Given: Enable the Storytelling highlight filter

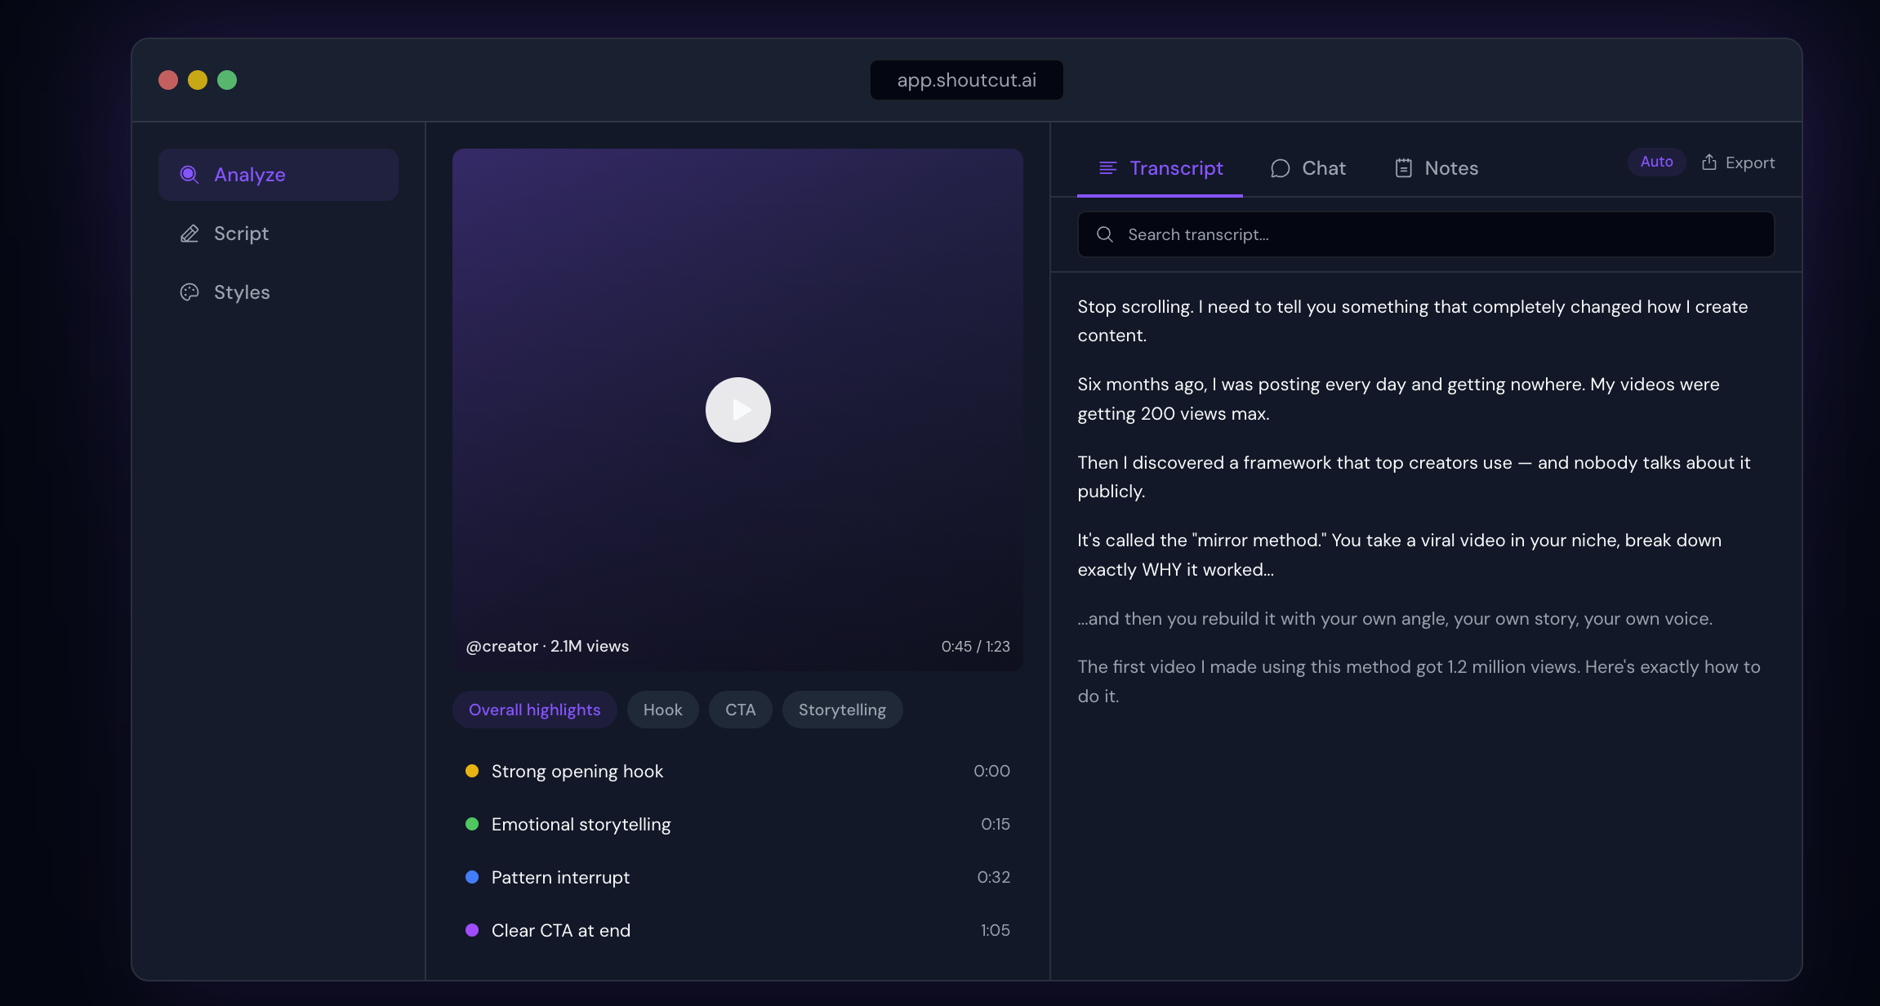Looking at the screenshot, I should click(842, 710).
